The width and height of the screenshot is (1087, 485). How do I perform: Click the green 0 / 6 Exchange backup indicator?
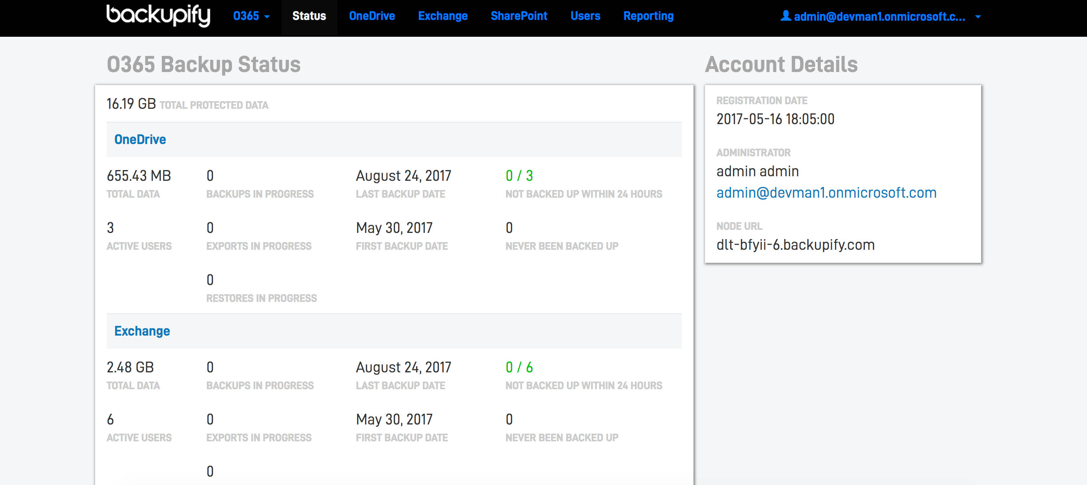coord(519,367)
